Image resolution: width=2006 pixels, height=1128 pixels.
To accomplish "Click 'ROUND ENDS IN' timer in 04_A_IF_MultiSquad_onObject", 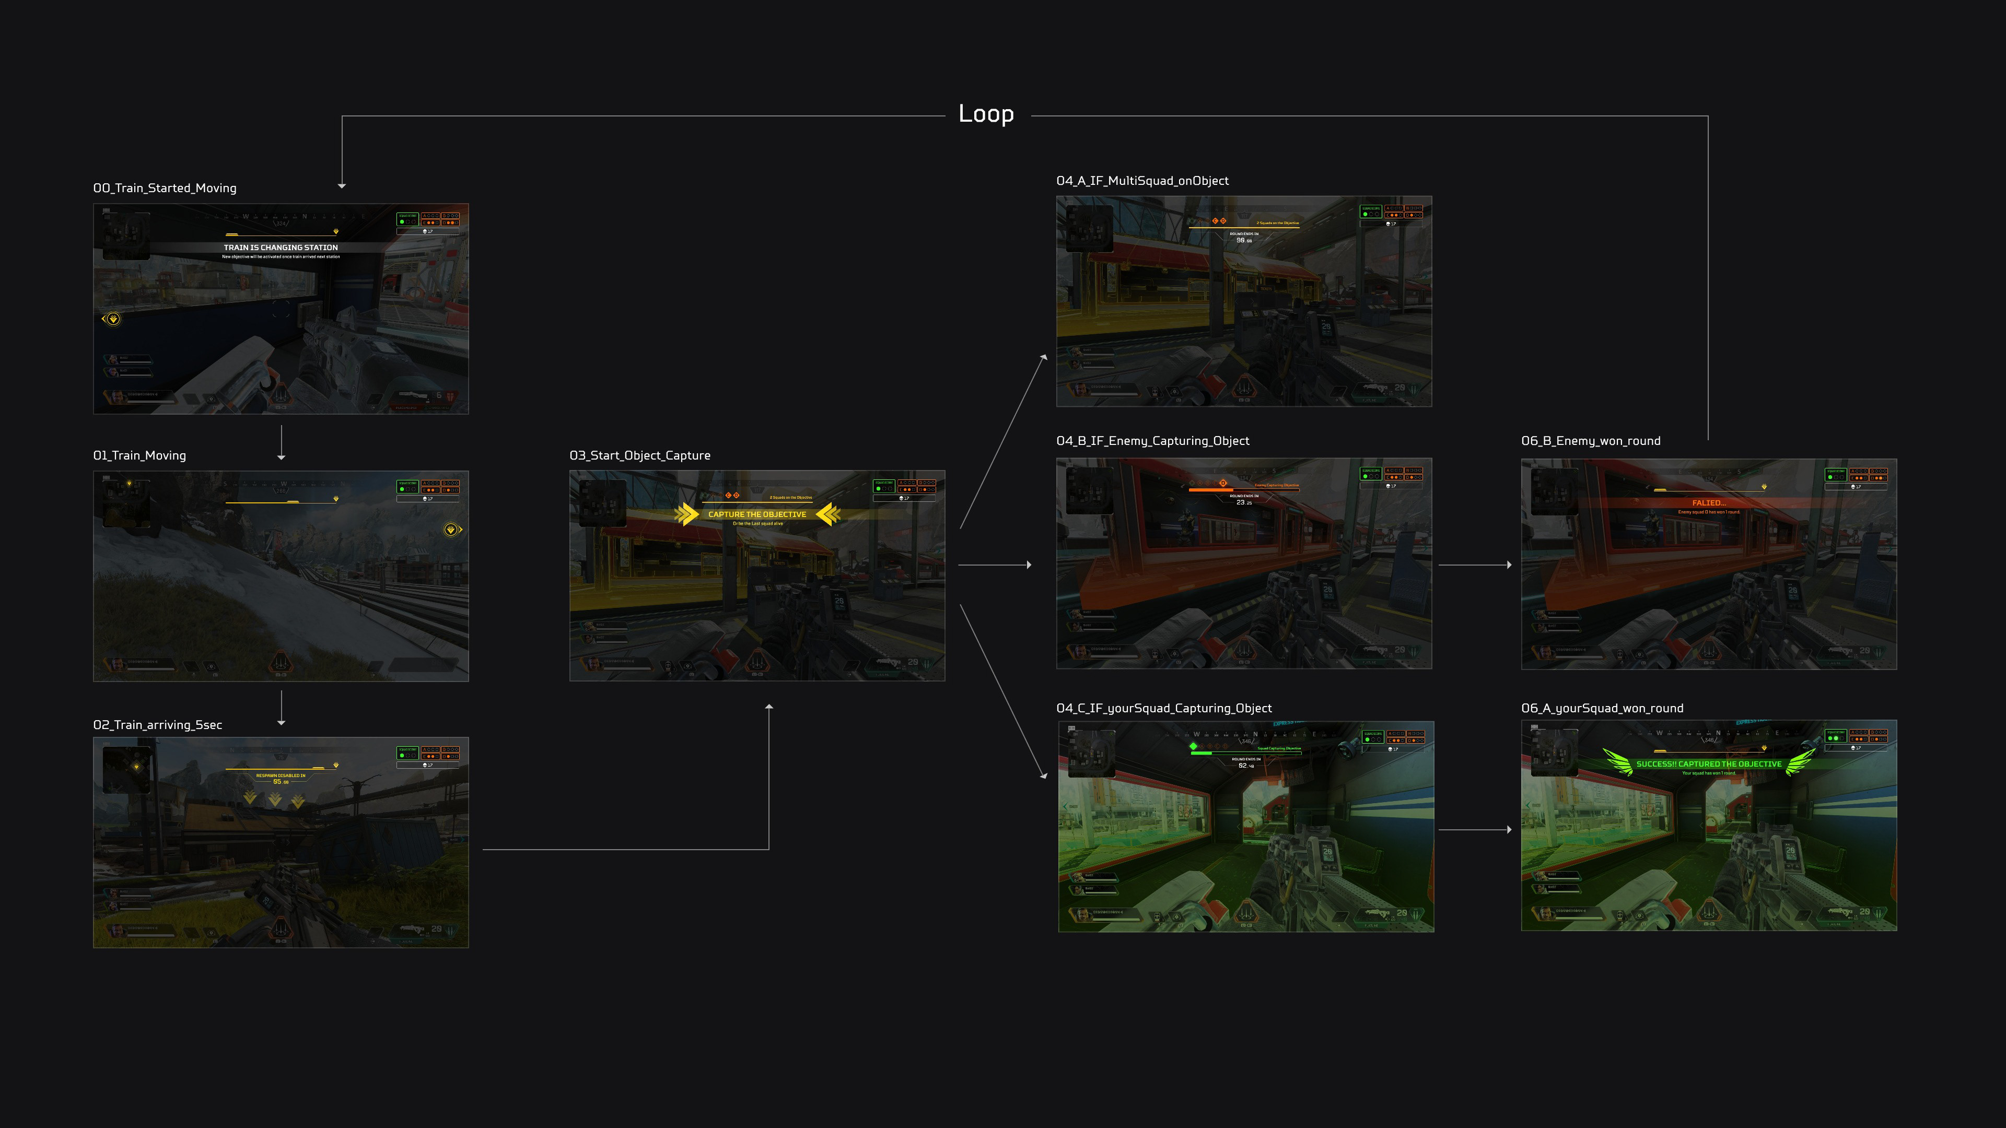I will click(x=1244, y=237).
